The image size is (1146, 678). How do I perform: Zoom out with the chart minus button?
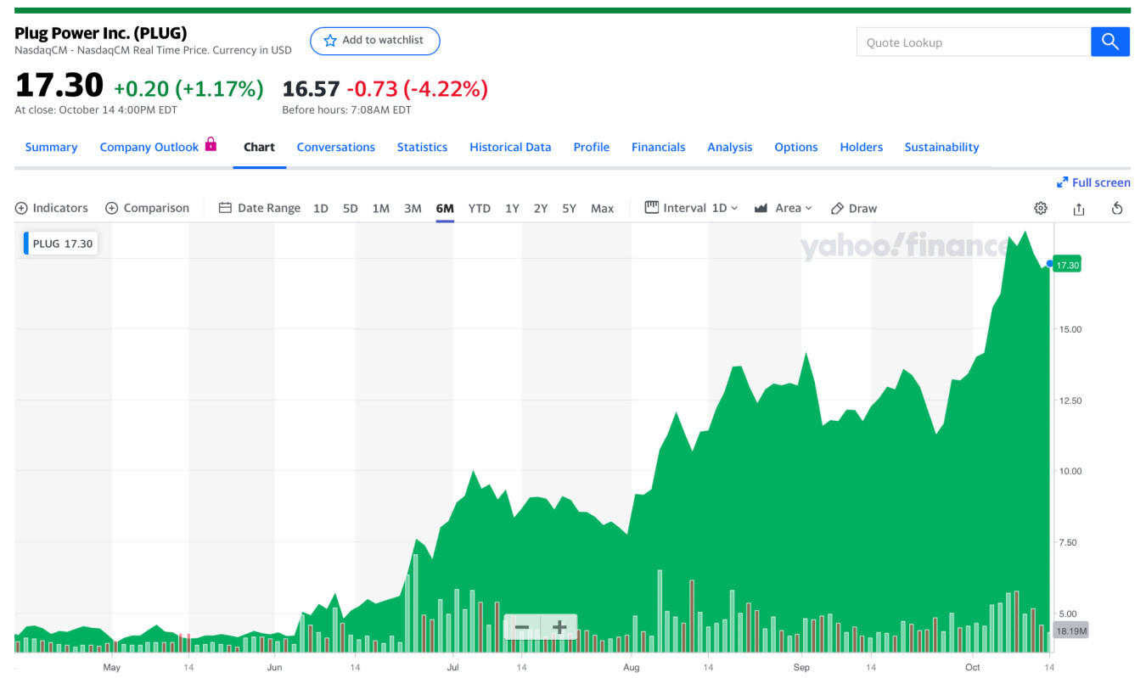[x=522, y=628]
